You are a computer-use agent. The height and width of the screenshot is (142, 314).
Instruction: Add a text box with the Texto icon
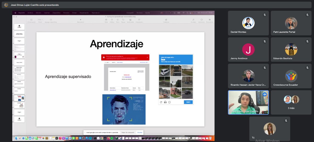tap(117, 20)
